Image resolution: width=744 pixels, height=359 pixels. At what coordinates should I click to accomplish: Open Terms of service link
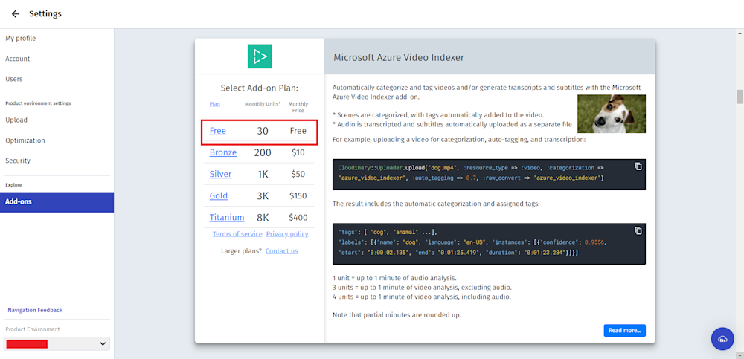coord(237,234)
